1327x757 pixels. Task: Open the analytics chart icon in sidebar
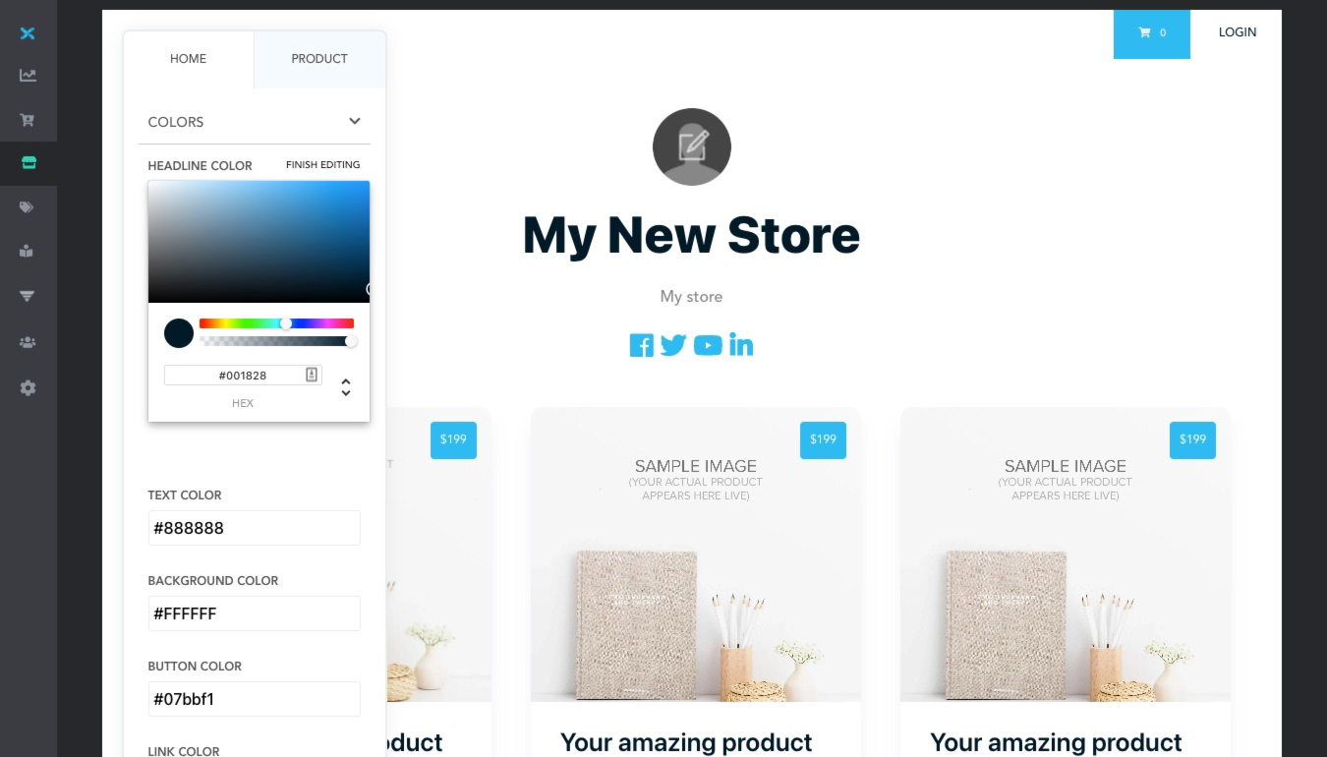28,75
